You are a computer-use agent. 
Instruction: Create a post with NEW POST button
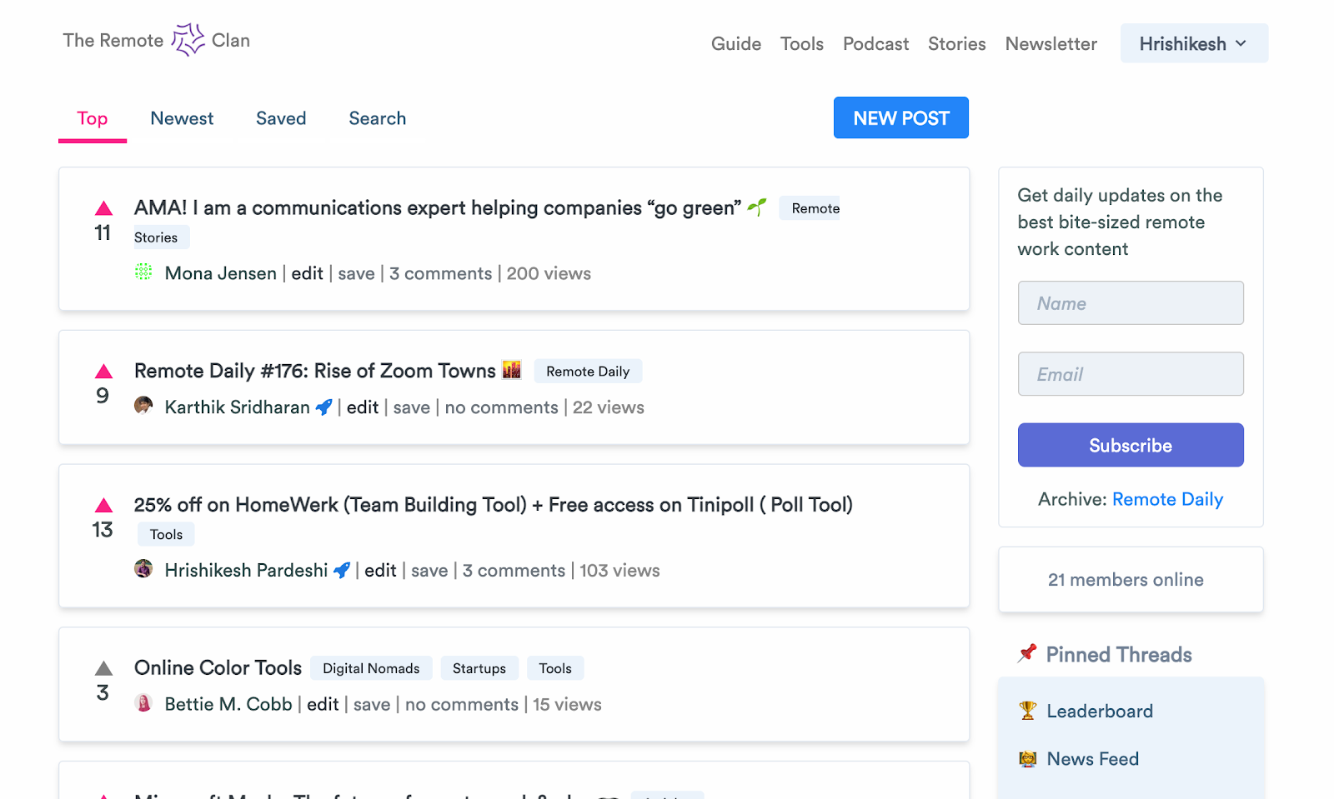coord(901,117)
